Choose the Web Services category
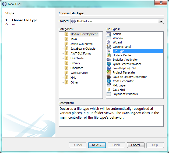 tap(79, 73)
